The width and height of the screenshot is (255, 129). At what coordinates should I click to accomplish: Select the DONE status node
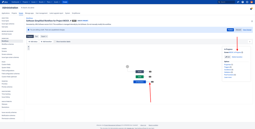(140, 77)
